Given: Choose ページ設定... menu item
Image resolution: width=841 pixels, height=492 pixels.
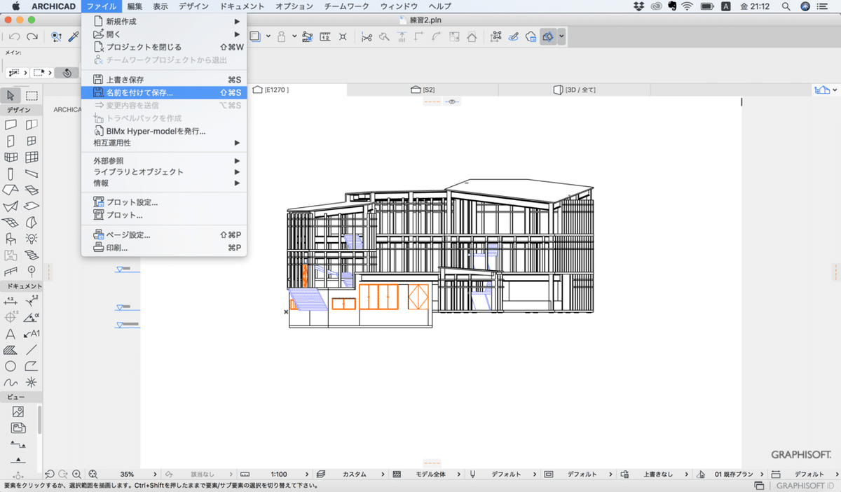Looking at the screenshot, I should tap(164, 235).
